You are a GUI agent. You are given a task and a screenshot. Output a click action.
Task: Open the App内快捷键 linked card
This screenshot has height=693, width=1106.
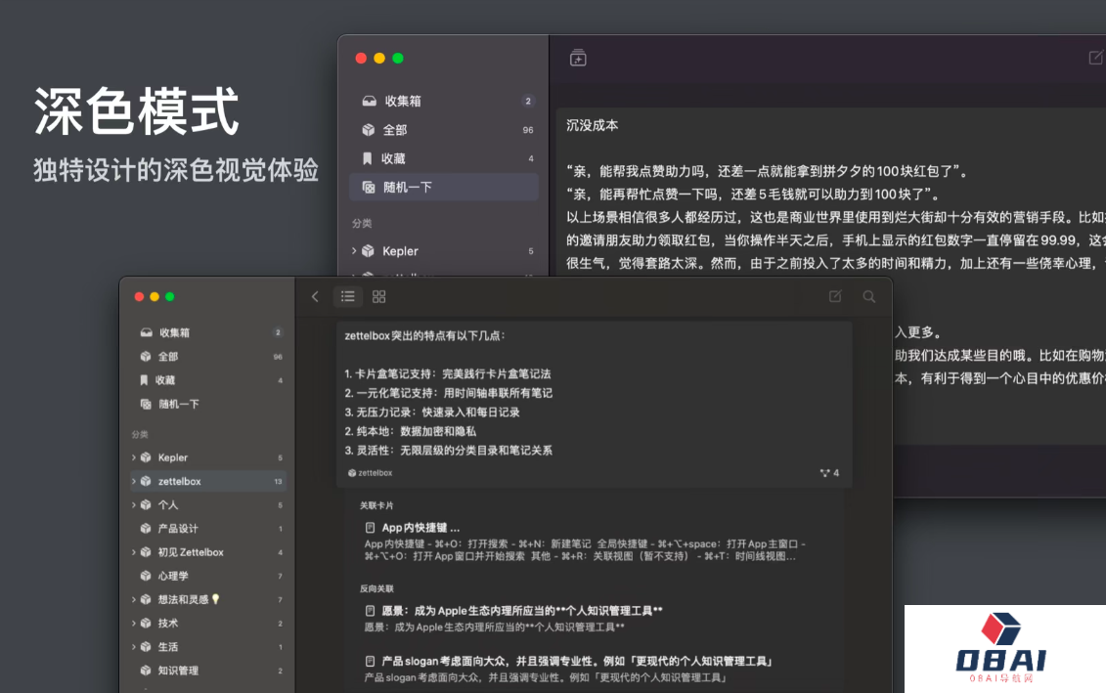[420, 528]
